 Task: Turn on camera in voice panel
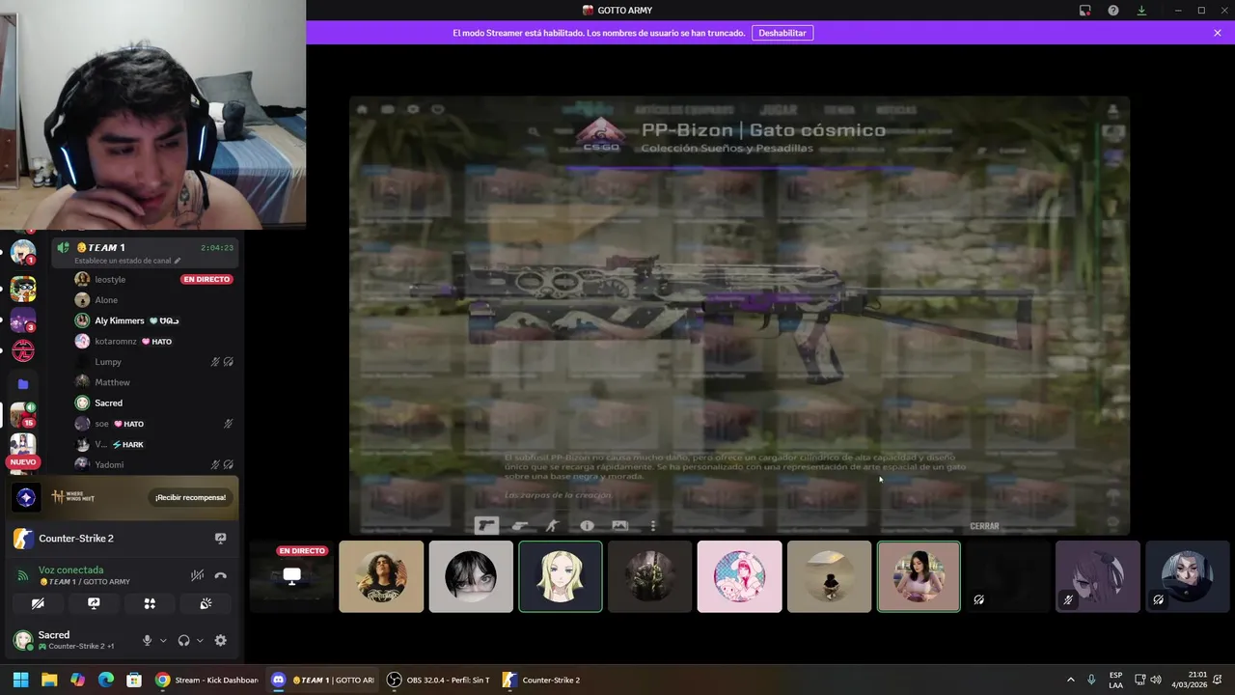coord(38,603)
